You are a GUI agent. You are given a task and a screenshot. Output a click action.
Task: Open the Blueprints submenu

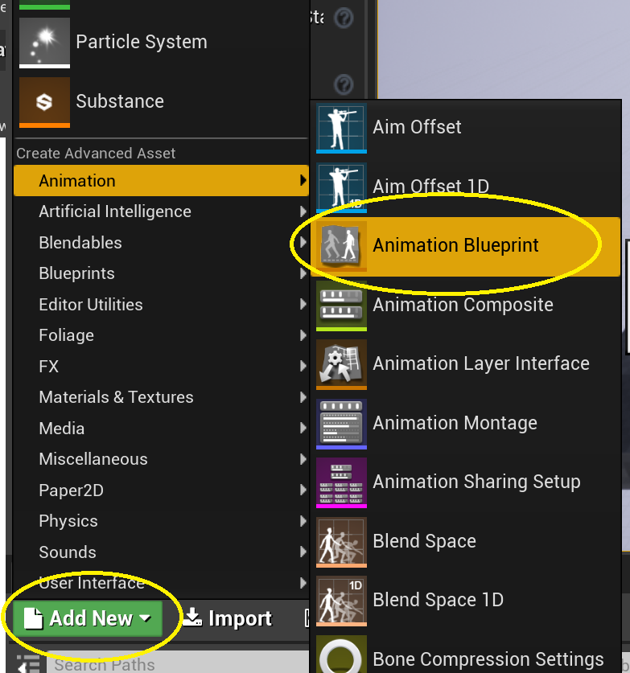(76, 273)
